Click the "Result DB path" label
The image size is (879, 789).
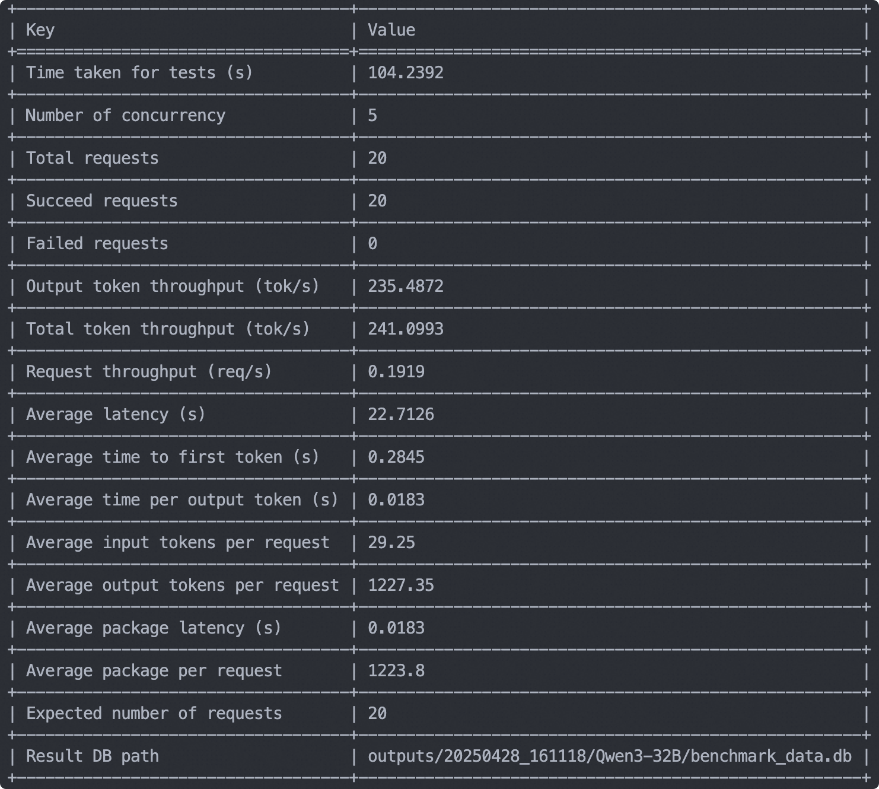click(x=93, y=756)
